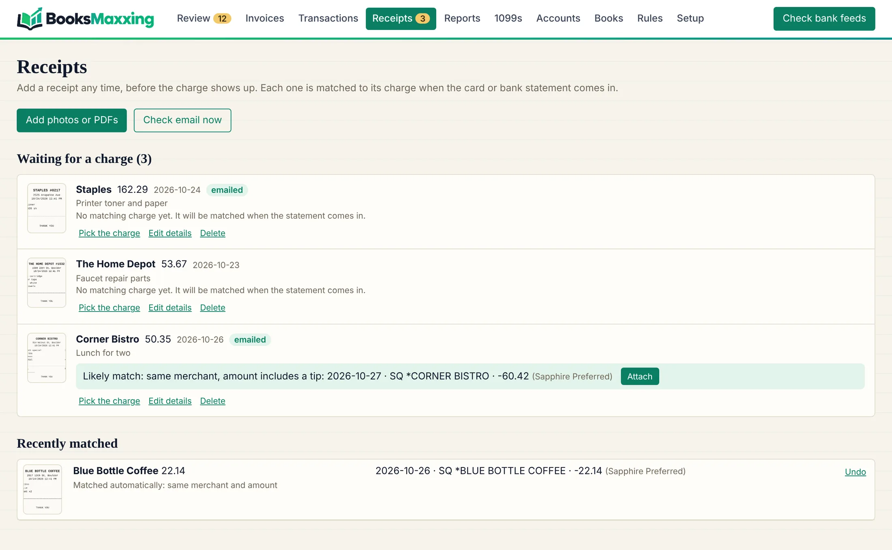Click the Blue Bottle Coffee name
Viewport: 892px width, 550px height.
[x=116, y=471]
